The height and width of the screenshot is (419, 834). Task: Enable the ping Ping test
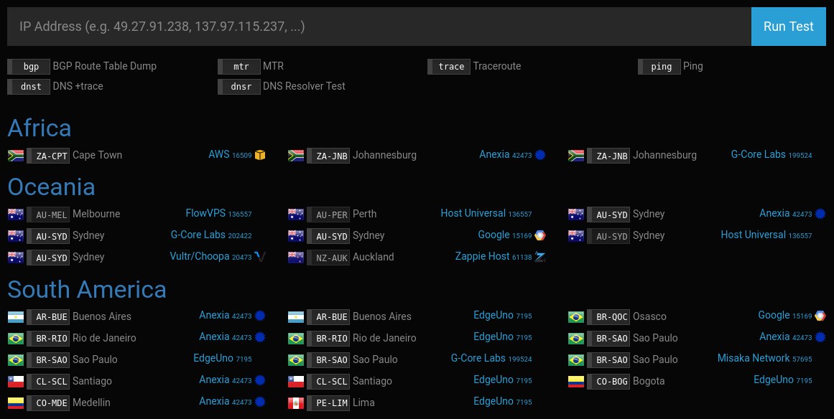click(x=659, y=67)
